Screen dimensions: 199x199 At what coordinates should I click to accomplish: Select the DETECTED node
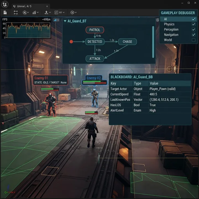[95, 42]
